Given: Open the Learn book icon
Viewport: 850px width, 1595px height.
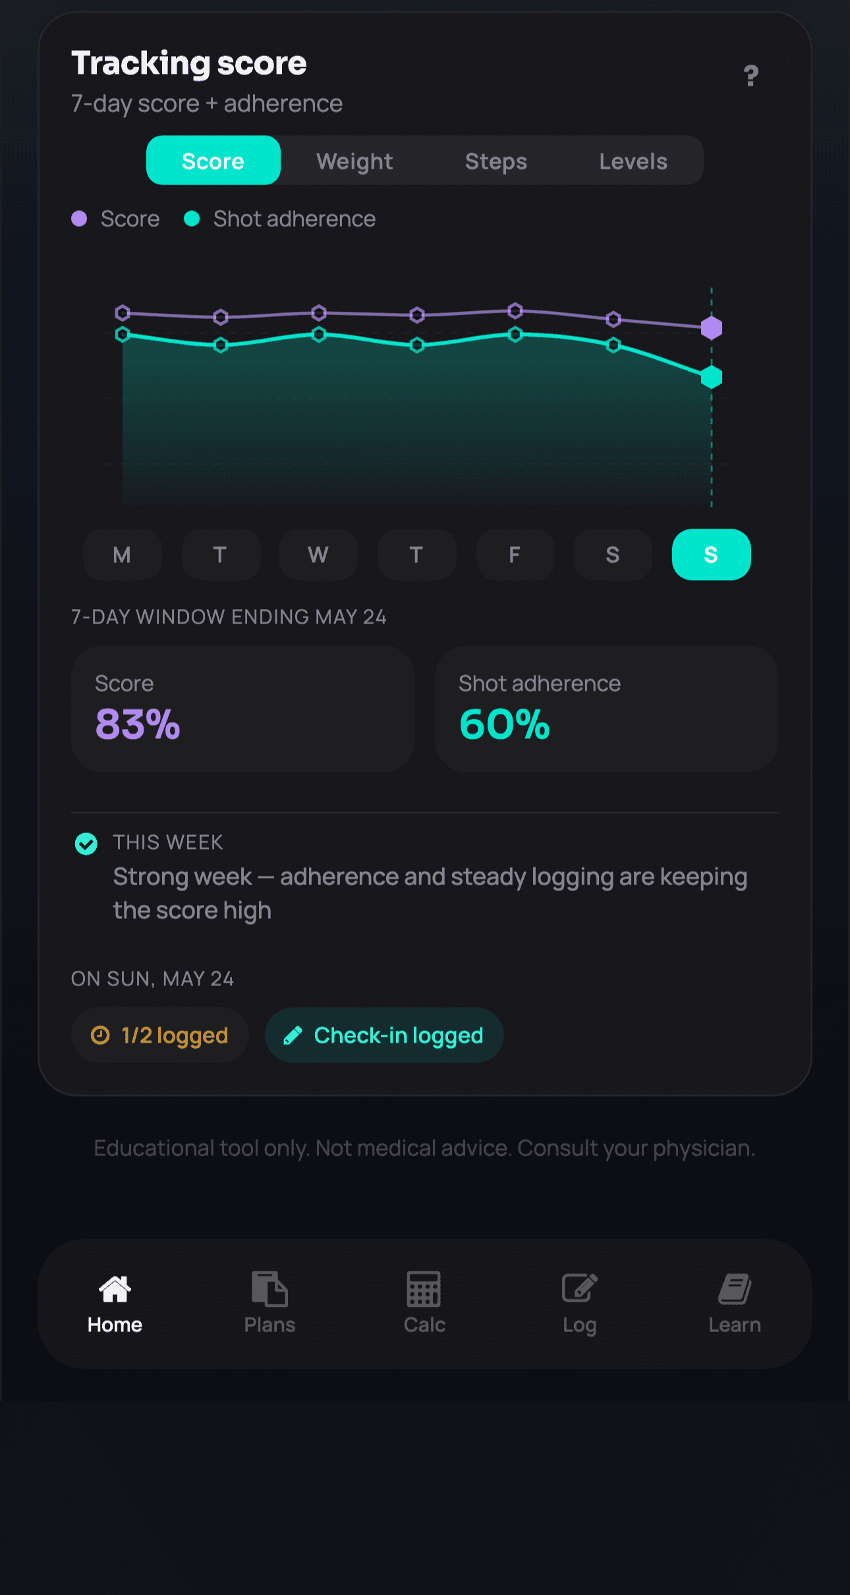Looking at the screenshot, I should [x=735, y=1289].
